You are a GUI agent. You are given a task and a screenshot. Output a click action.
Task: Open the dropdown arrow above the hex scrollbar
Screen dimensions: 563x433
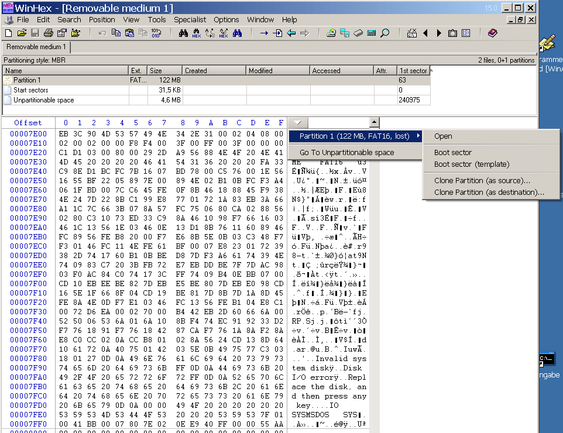298,123
